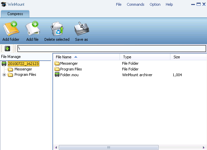Click the File Name column header
The width and height of the screenshot is (207, 150).
pos(87,57)
